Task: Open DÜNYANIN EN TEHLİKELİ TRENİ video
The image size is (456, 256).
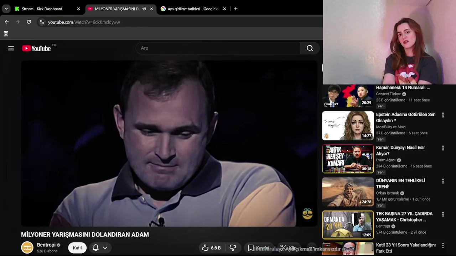Action: coord(400,183)
